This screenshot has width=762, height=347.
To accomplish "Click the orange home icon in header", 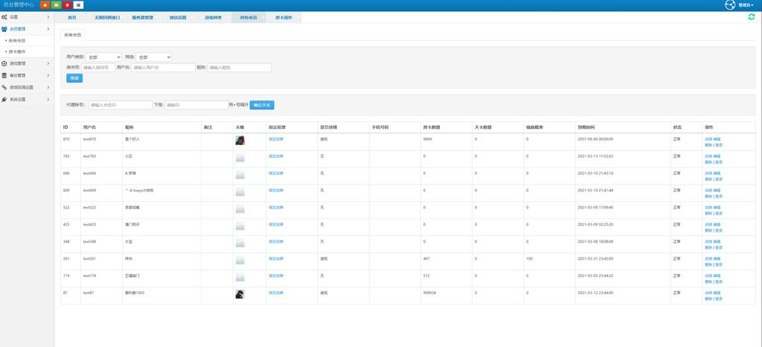I will pos(45,5).
